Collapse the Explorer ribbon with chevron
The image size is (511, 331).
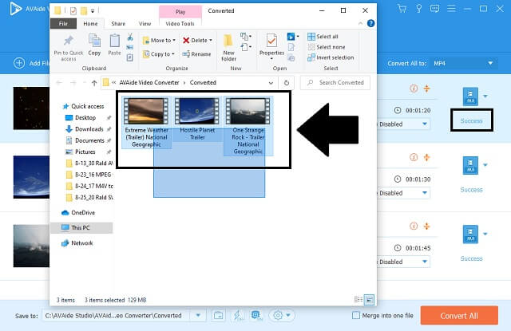pos(360,23)
